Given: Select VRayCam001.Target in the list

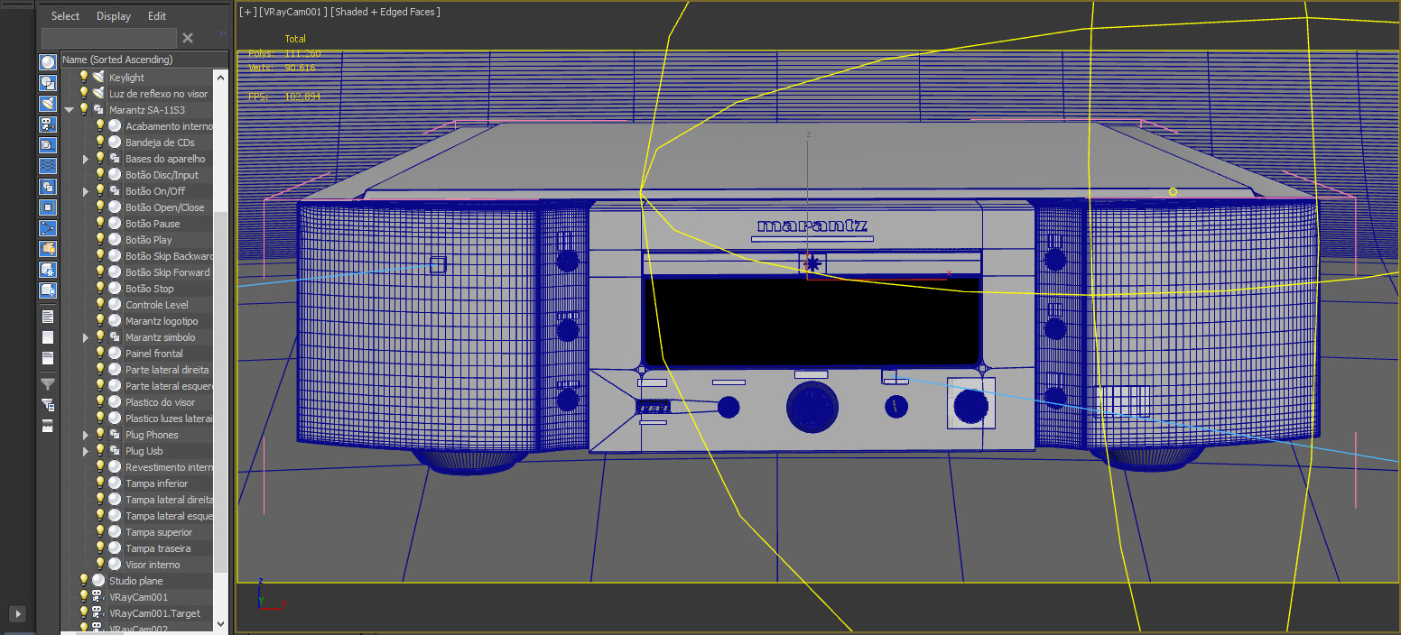Looking at the screenshot, I should click(154, 613).
